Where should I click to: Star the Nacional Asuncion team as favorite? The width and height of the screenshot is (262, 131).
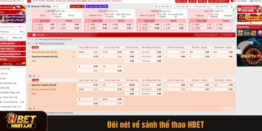click(29, 52)
